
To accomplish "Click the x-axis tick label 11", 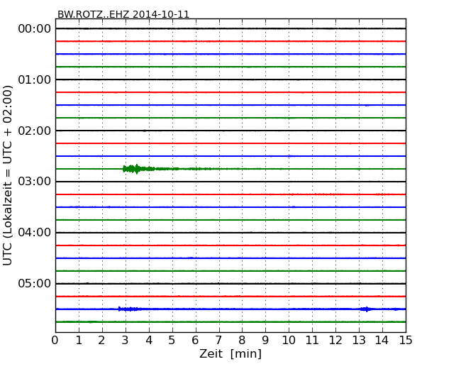I will pos(312,341).
